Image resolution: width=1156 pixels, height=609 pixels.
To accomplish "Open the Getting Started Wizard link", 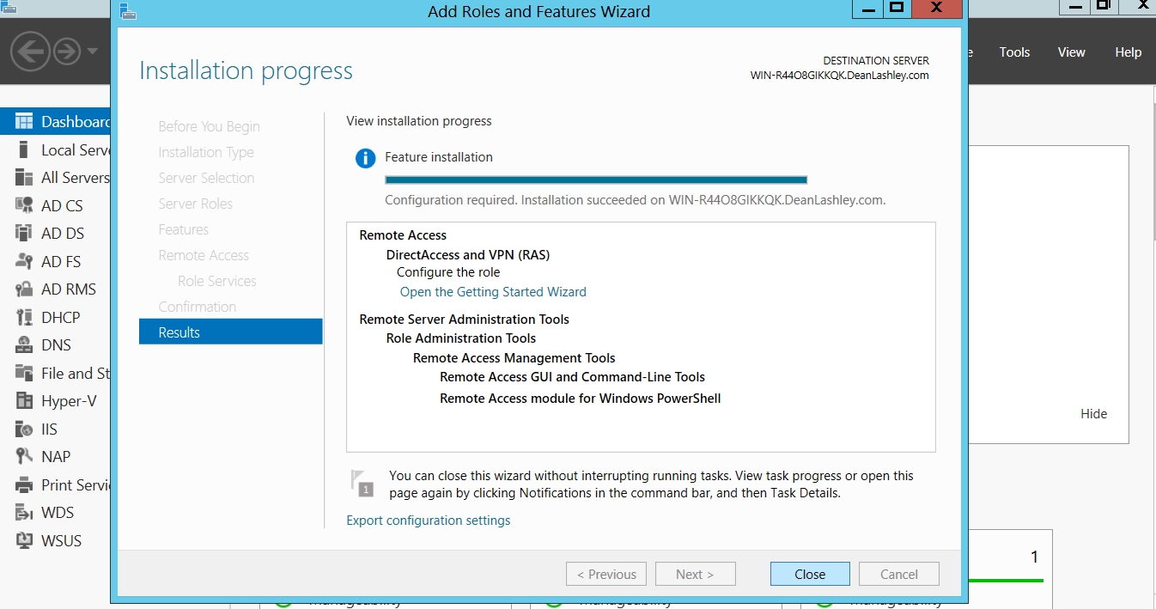I will coord(493,292).
